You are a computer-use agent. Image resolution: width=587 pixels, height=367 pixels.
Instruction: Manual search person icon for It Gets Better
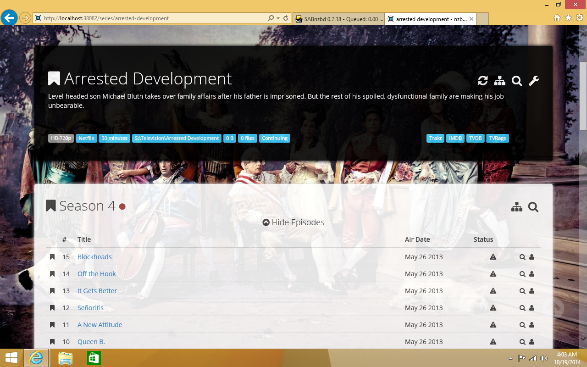pyautogui.click(x=532, y=291)
